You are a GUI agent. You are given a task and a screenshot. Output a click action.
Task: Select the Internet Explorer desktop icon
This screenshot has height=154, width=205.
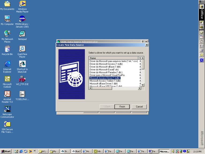pos(7,67)
